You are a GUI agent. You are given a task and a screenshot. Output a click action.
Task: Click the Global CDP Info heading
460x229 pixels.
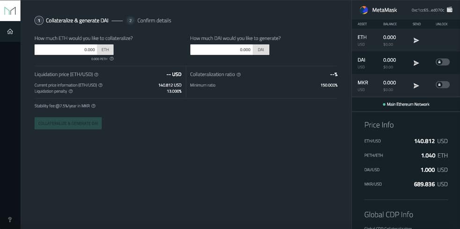pyautogui.click(x=388, y=215)
